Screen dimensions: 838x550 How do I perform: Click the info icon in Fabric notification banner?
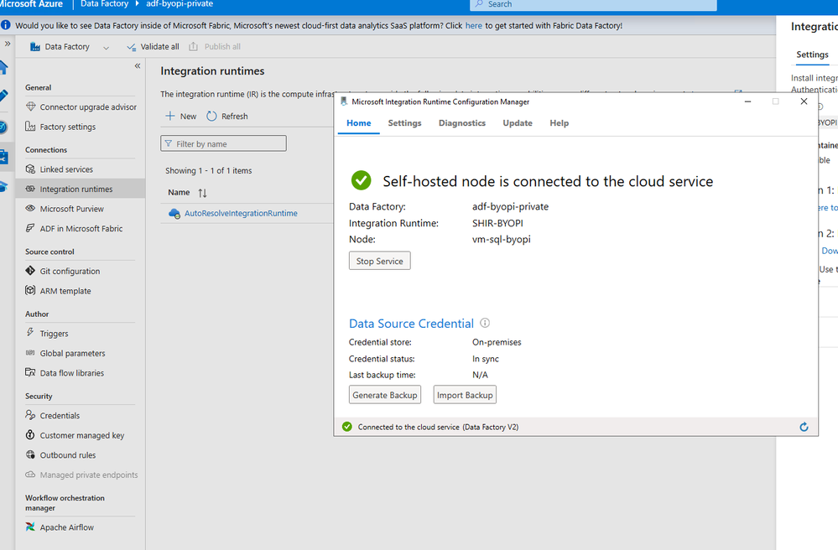(5, 25)
